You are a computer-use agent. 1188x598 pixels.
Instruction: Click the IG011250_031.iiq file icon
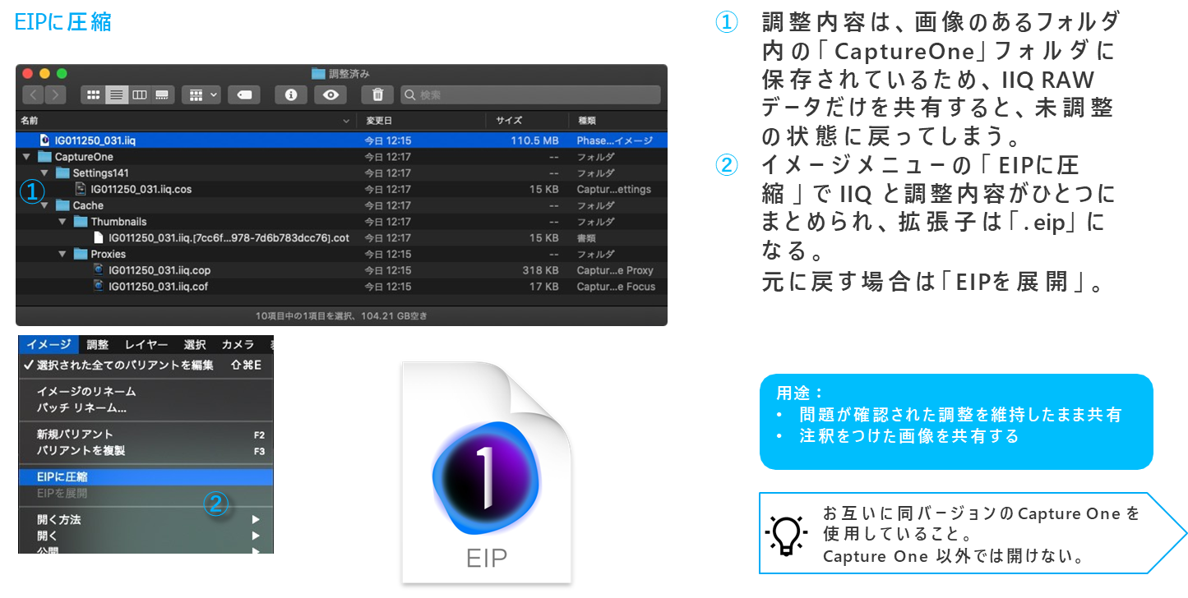(x=46, y=140)
